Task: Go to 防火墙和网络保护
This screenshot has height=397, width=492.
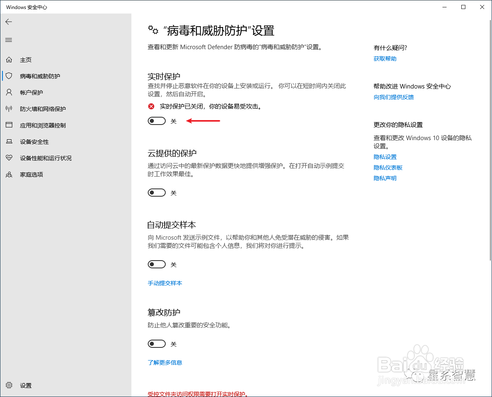Action: pyautogui.click(x=43, y=109)
